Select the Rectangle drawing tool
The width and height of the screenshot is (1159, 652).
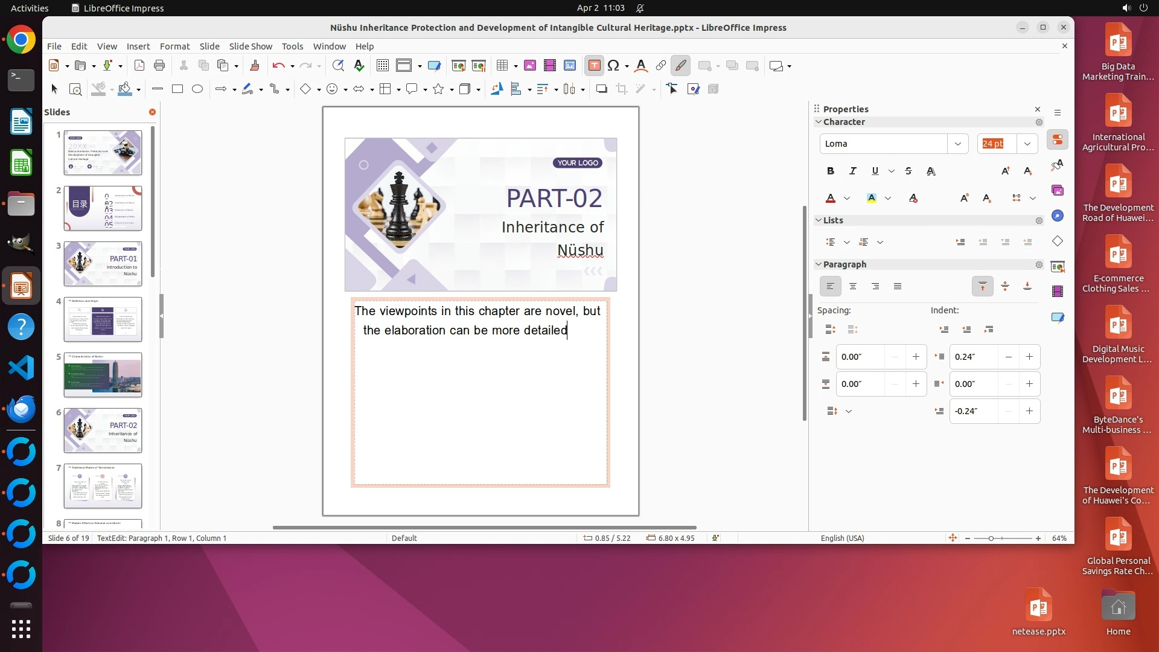pos(177,89)
